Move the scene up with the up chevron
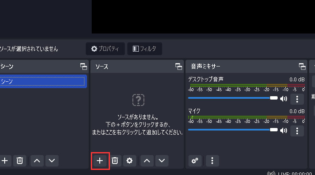315x175 pixels. pyautogui.click(x=37, y=161)
